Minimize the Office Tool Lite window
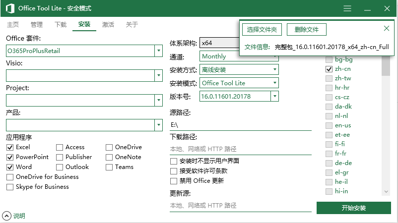The image size is (398, 223). coord(367,8)
